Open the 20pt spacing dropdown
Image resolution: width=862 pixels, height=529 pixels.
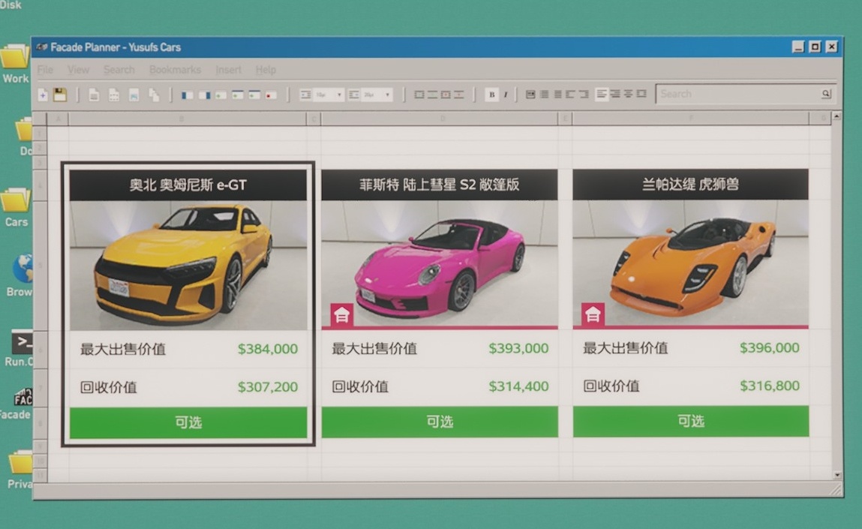click(x=376, y=95)
